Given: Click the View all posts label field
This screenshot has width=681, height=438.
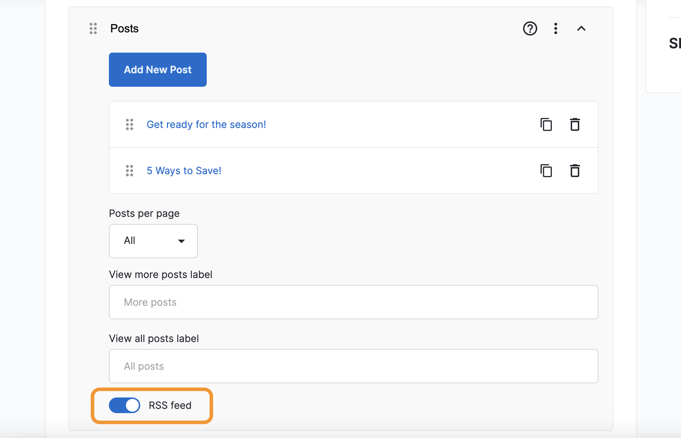Looking at the screenshot, I should (x=353, y=366).
